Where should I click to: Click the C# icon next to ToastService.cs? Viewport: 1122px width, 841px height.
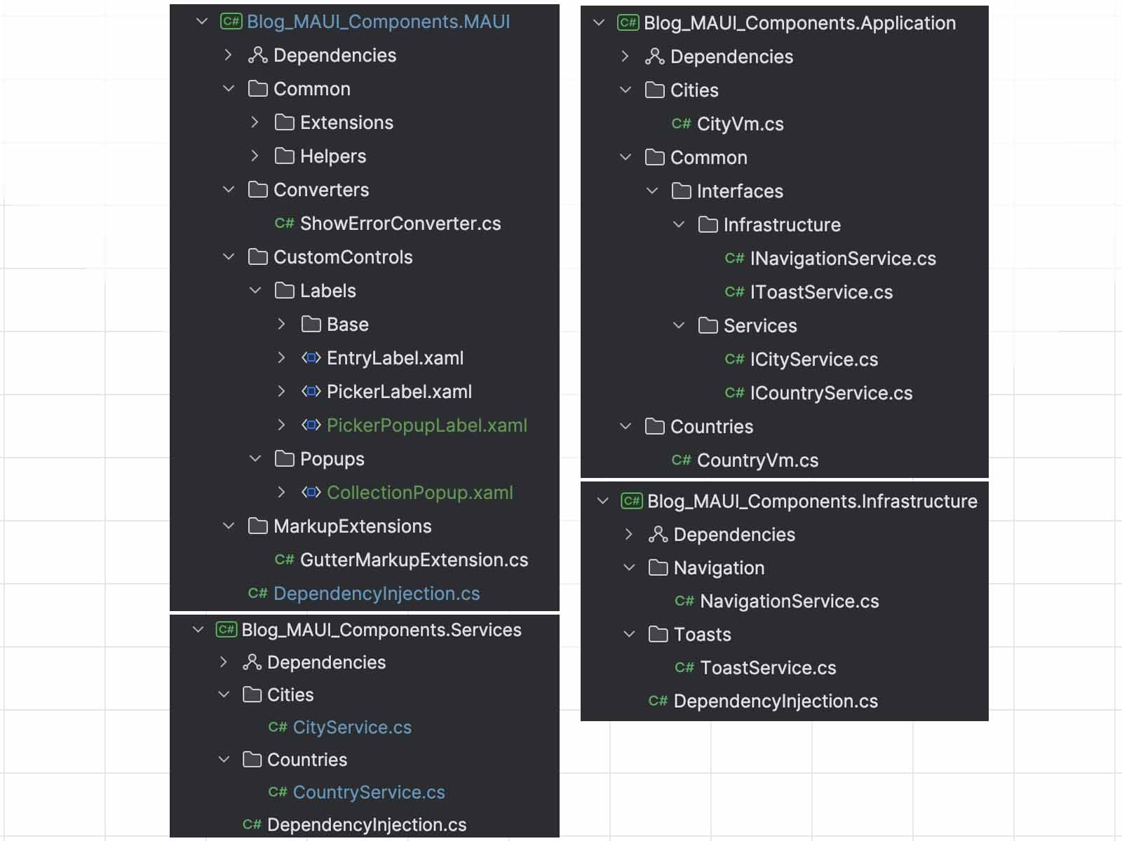pos(684,668)
